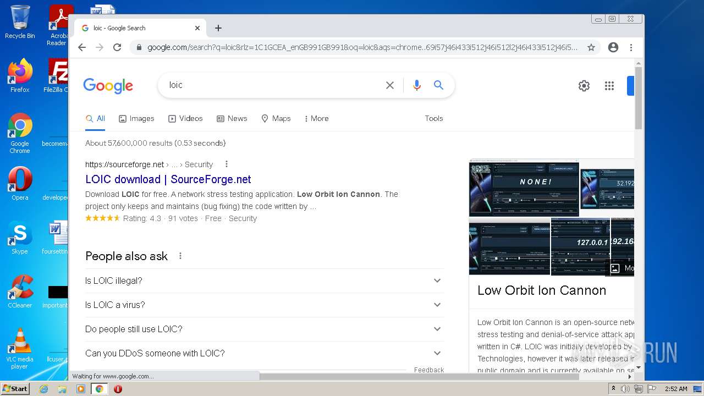Open Recycle Bin on the desktop
This screenshot has width=704, height=396.
(x=20, y=22)
